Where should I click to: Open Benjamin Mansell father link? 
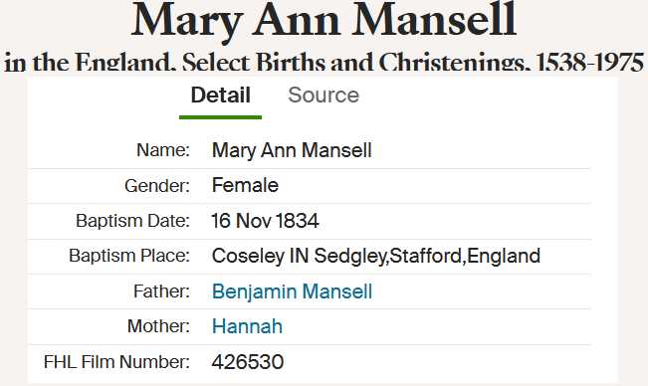pos(293,291)
